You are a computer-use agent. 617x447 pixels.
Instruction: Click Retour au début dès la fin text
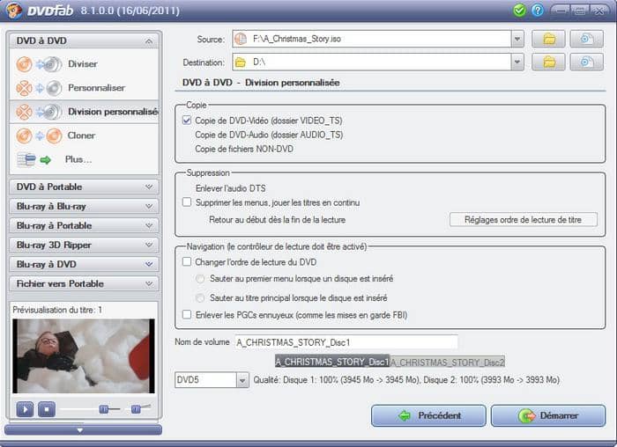277,220
